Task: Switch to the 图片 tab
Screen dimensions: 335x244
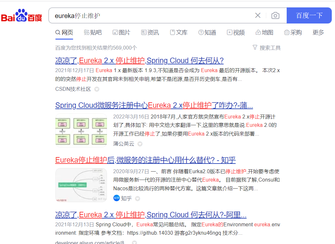Action: (121, 33)
